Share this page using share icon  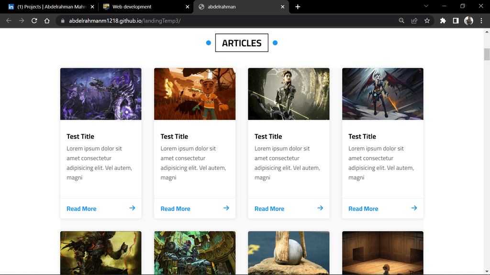click(414, 21)
